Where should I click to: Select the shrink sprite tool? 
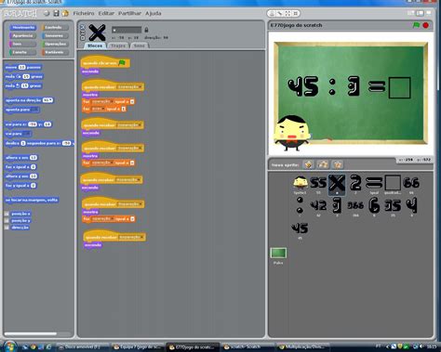click(296, 13)
